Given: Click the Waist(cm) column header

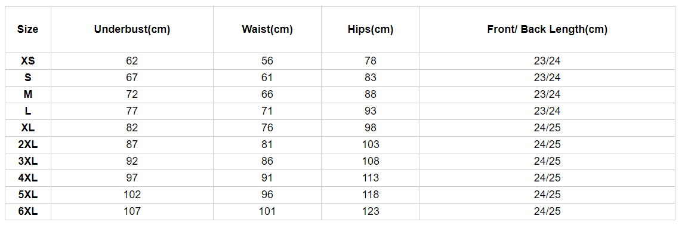Looking at the screenshot, I should 267,30.
